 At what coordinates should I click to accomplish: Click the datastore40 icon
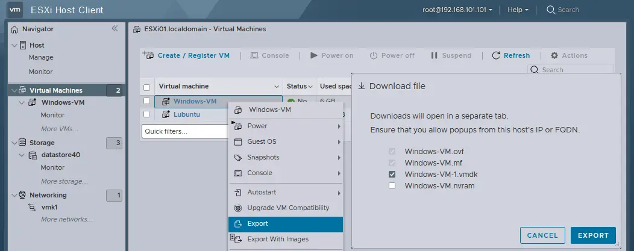(x=33, y=155)
